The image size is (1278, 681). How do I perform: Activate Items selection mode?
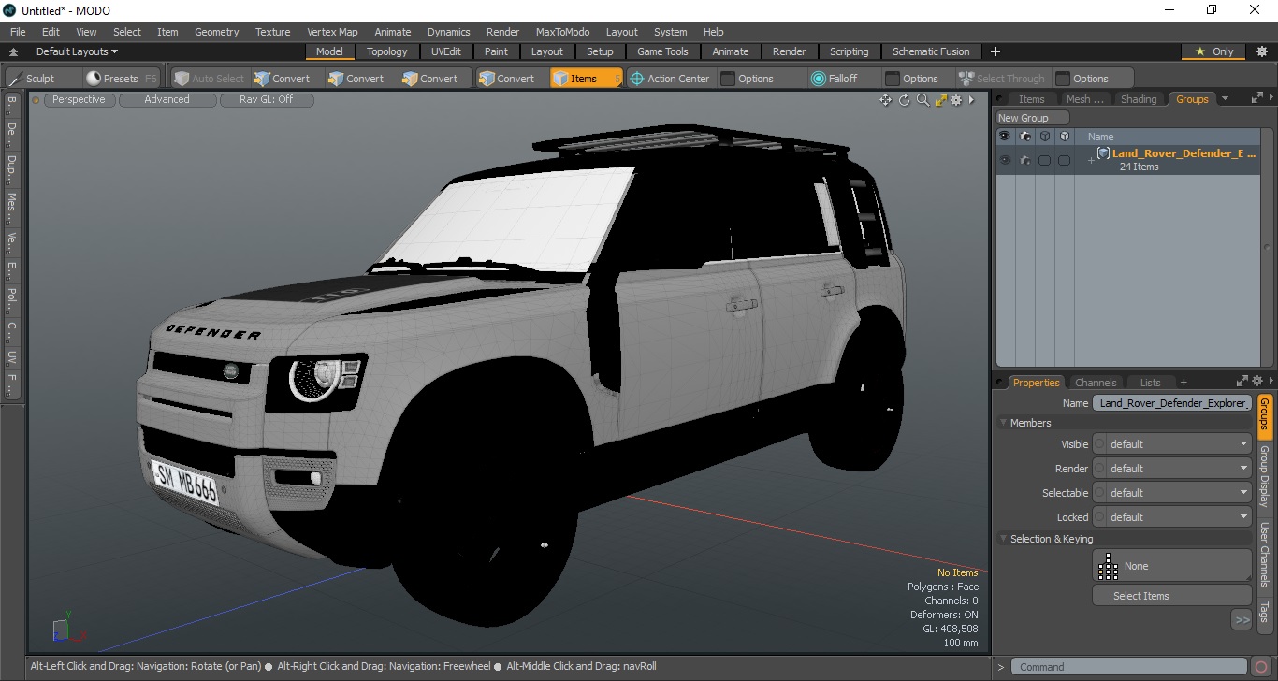pyautogui.click(x=586, y=79)
